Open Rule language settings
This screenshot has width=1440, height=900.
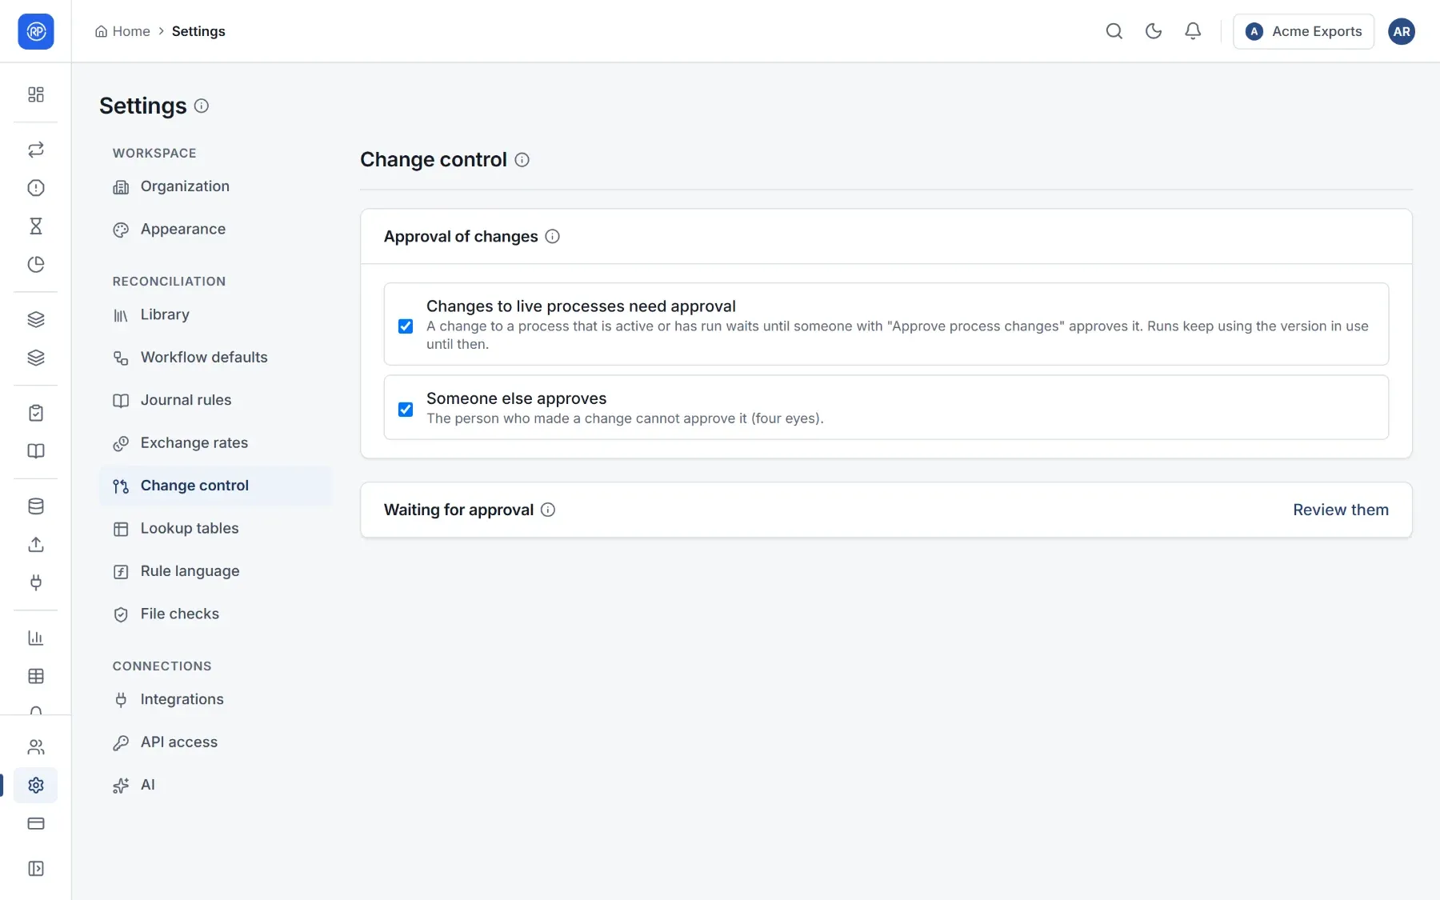(x=215, y=571)
